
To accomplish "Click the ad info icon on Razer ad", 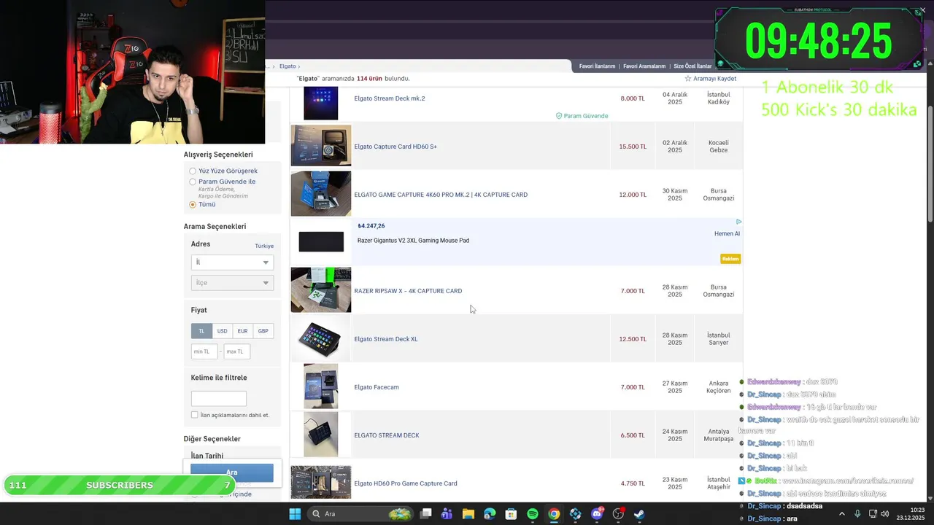I will pyautogui.click(x=738, y=222).
